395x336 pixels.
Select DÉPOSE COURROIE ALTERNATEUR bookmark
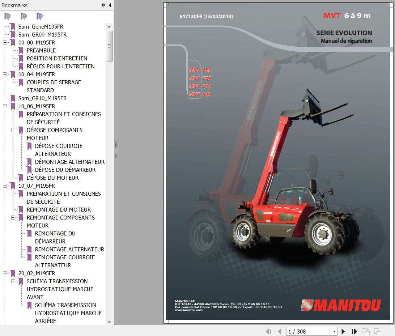(59, 150)
